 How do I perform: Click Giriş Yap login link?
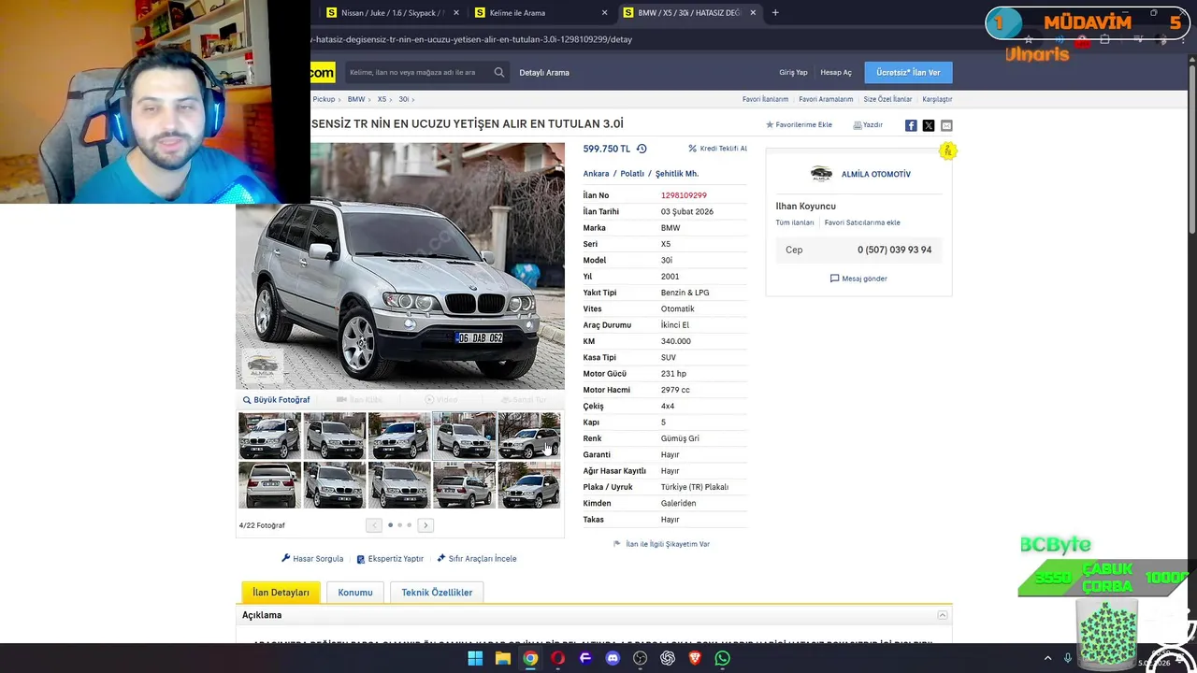(793, 72)
